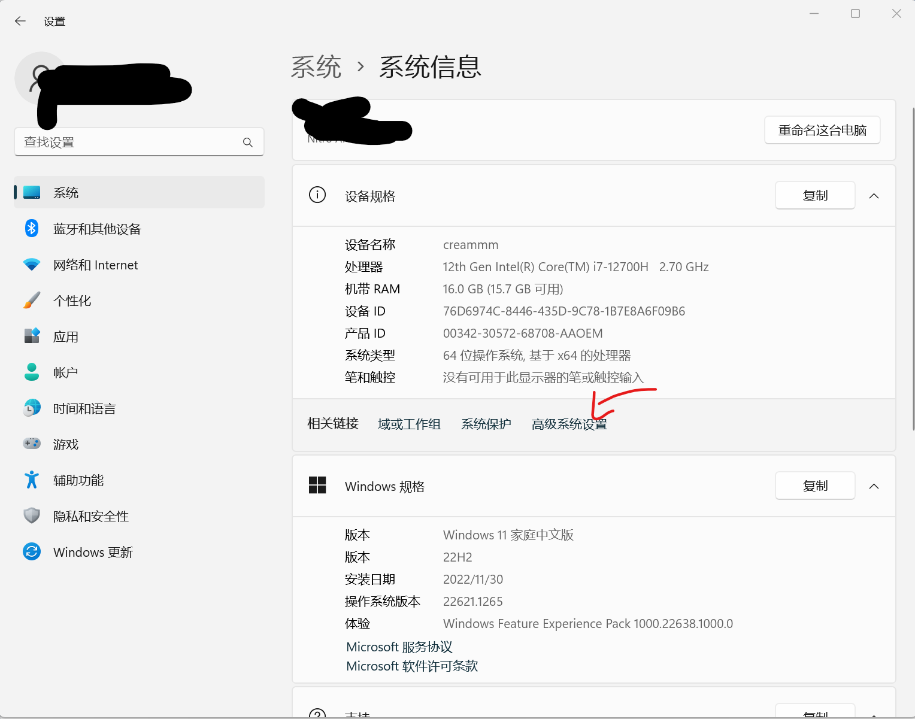915x719 pixels.
Task: Open 高级系统设置 link
Action: click(569, 424)
